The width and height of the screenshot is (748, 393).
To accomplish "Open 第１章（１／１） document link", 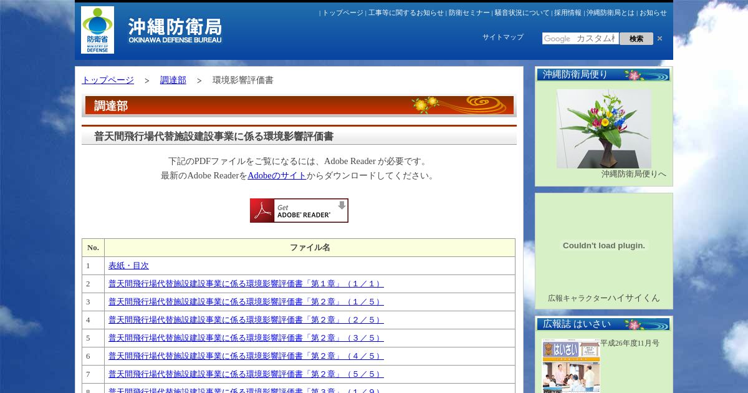I will pyautogui.click(x=246, y=284).
